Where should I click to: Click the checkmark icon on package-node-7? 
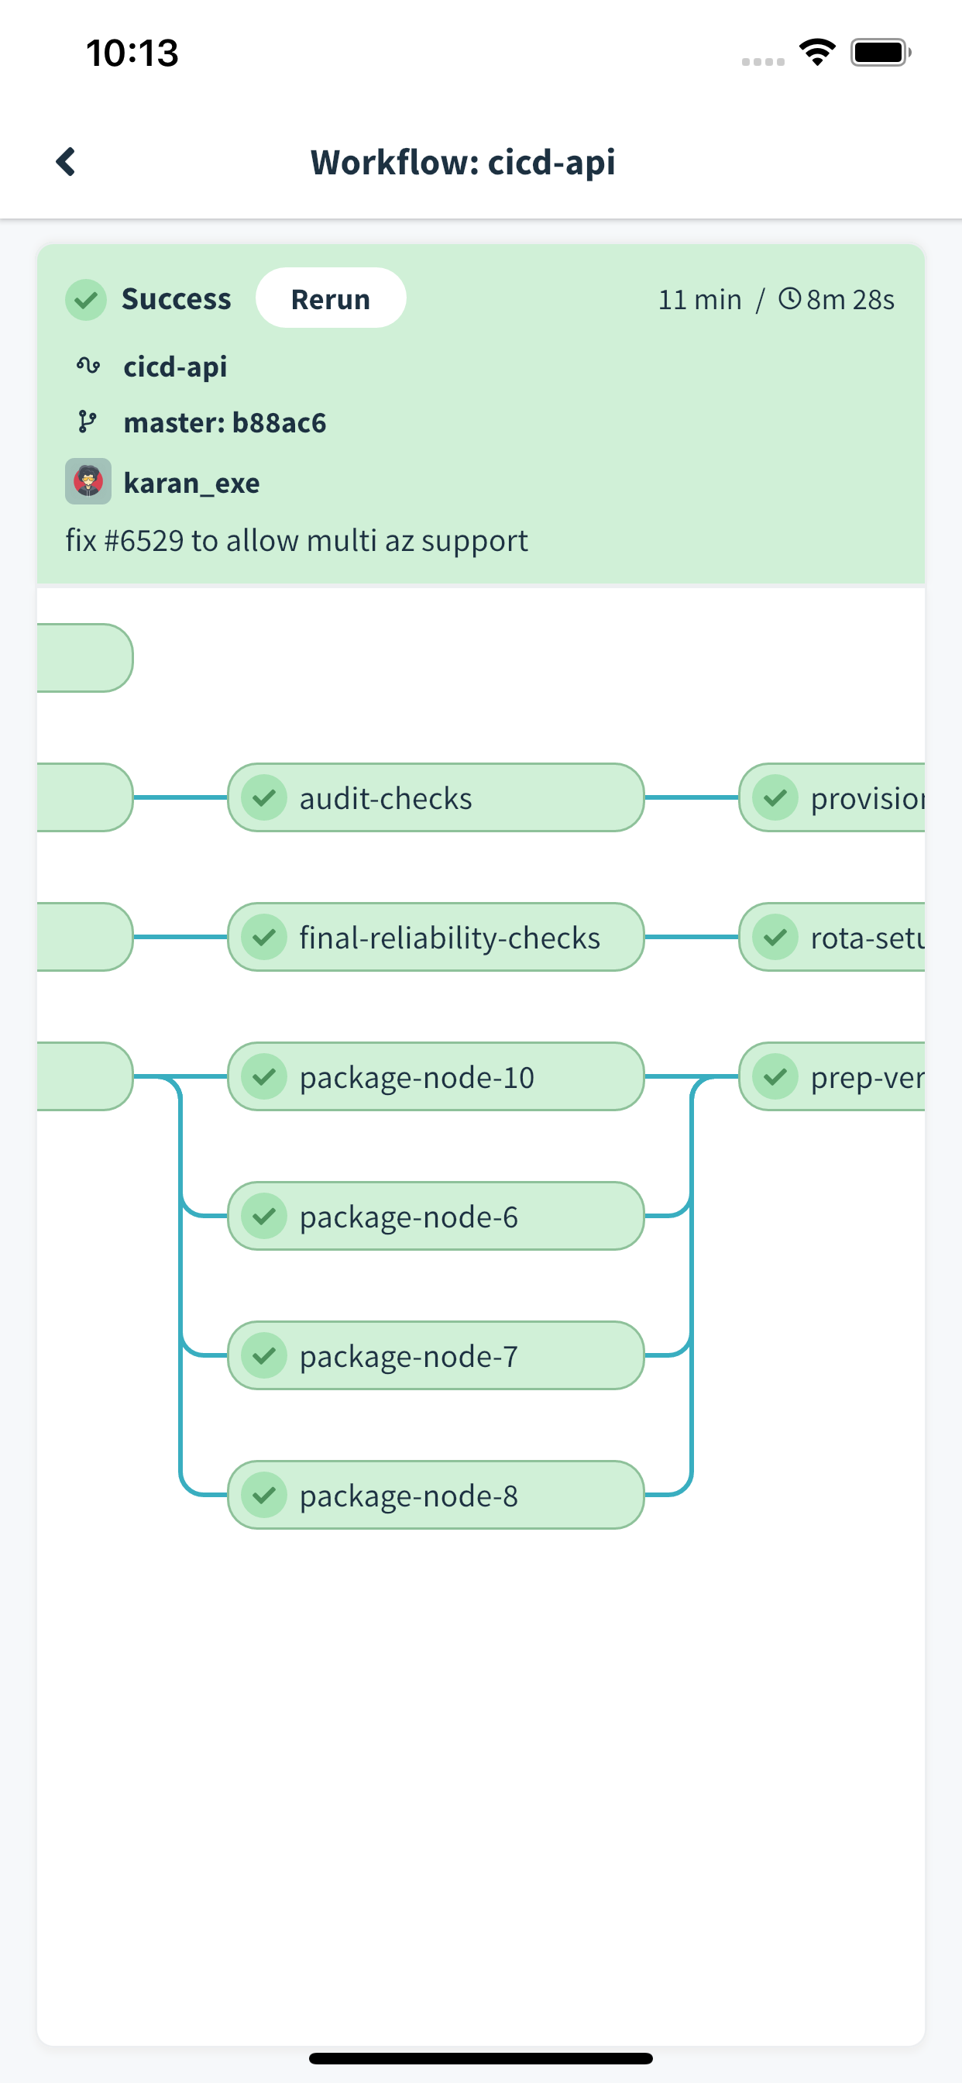tap(264, 1356)
